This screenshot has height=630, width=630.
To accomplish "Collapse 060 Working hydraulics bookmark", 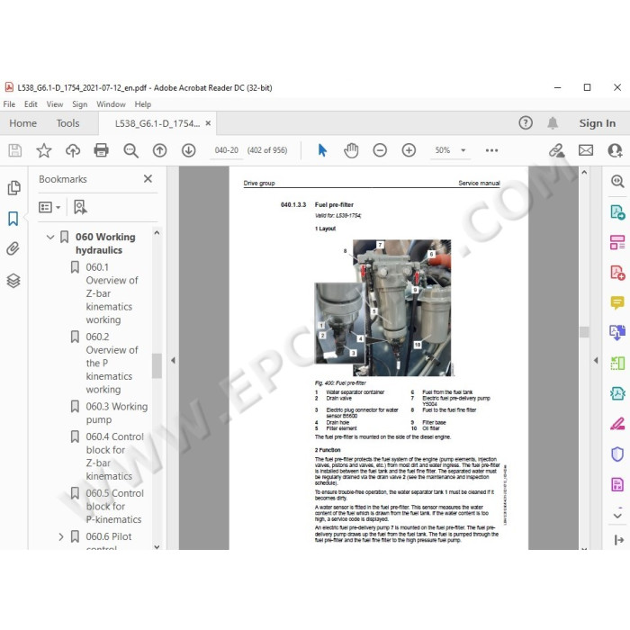I will [x=50, y=237].
